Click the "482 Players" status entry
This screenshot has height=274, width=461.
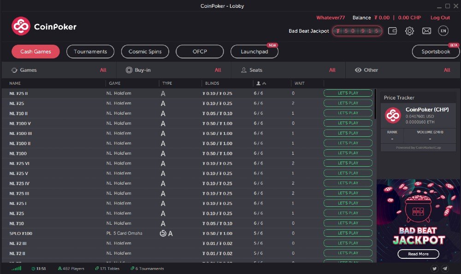tap(71, 268)
